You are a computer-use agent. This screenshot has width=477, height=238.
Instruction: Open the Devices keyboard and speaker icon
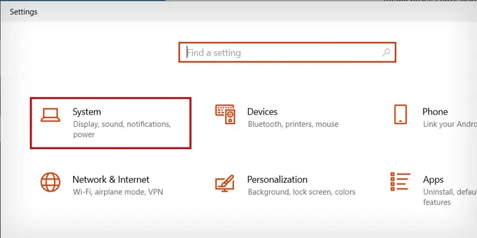pyautogui.click(x=225, y=114)
